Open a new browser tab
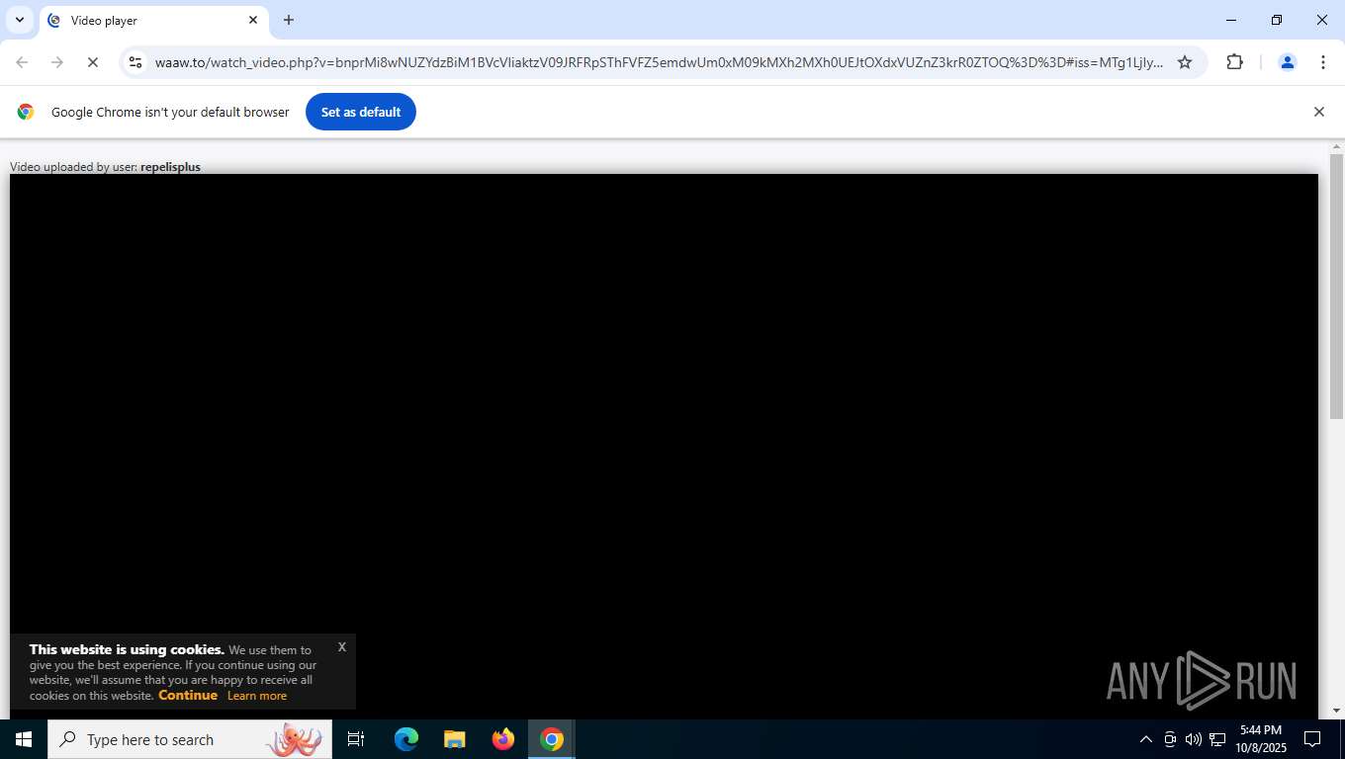 pyautogui.click(x=289, y=20)
